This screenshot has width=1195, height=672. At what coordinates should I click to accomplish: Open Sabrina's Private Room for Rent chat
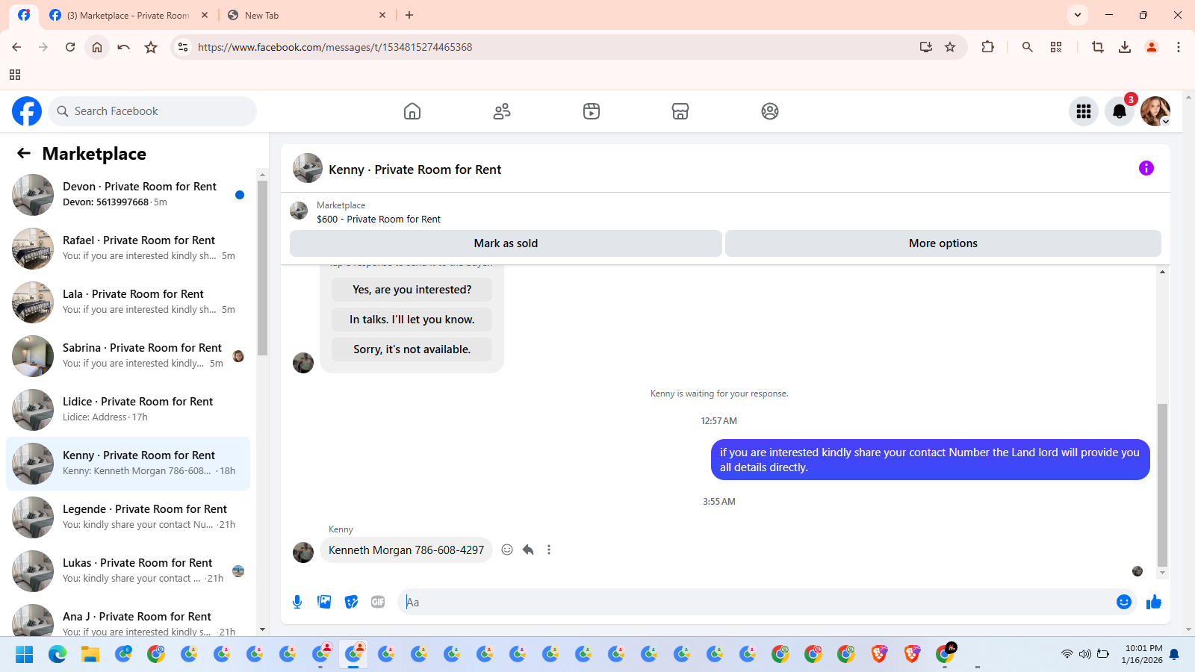[x=128, y=356]
